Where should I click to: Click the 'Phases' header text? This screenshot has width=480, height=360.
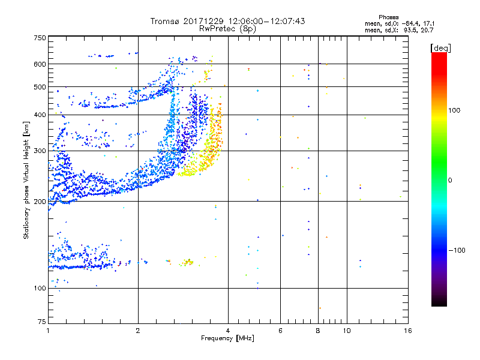coord(388,17)
